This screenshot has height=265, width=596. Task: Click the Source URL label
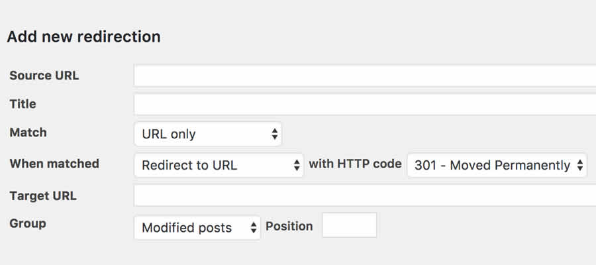tap(44, 76)
